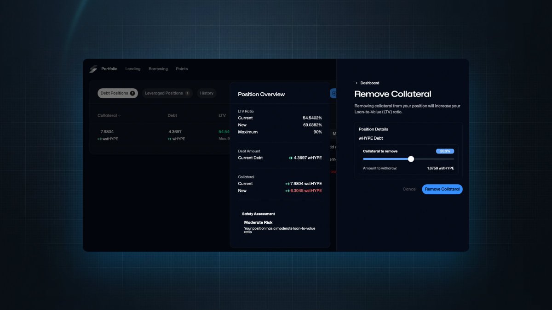Click the 7.9804 collateral value in table

pos(107,132)
